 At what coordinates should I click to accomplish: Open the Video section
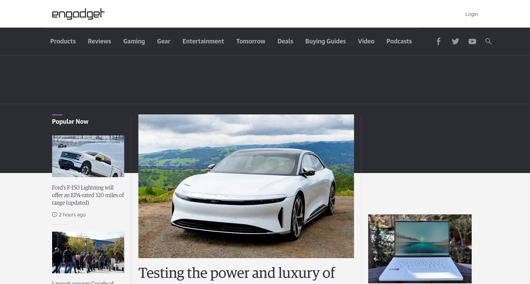366,41
